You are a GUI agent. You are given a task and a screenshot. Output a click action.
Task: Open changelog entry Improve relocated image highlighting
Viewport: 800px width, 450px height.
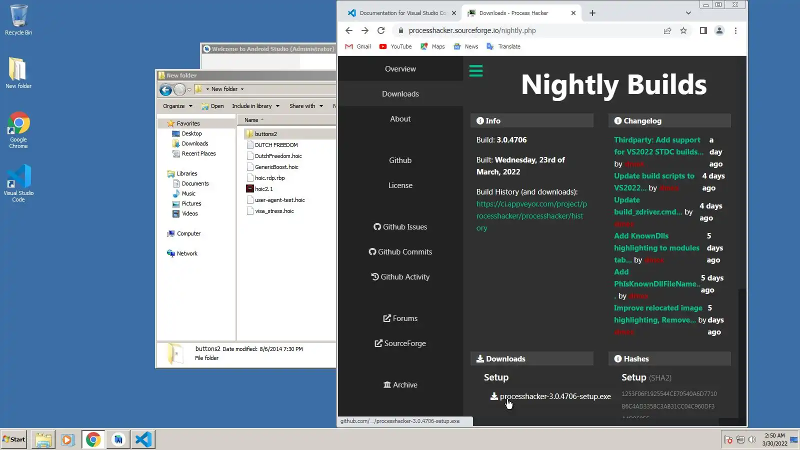click(658, 314)
